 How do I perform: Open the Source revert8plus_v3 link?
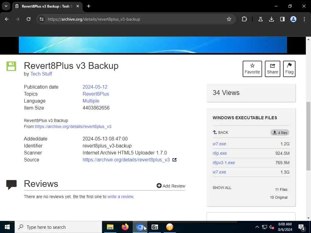tap(126, 160)
